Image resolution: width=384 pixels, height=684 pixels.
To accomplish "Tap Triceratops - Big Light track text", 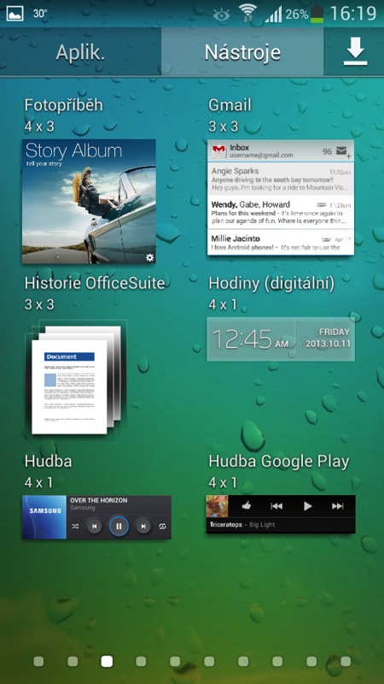I will 243,525.
